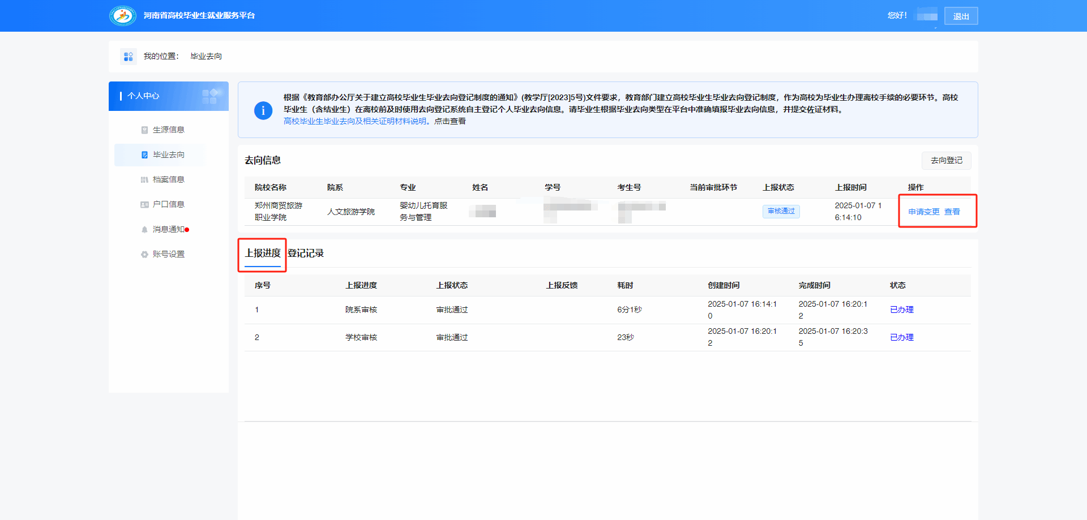The height and width of the screenshot is (520, 1087).
Task: Open the 申请变更 link
Action: (x=923, y=212)
